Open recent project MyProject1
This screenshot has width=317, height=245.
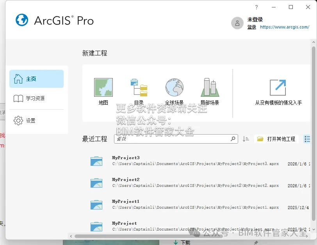[126, 201]
